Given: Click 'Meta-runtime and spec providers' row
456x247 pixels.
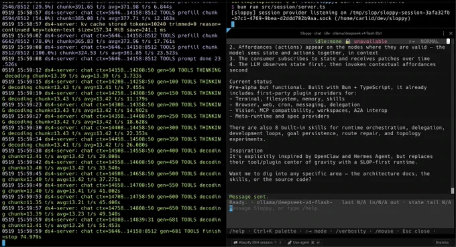Looking at the screenshot, I should click(x=280, y=116).
